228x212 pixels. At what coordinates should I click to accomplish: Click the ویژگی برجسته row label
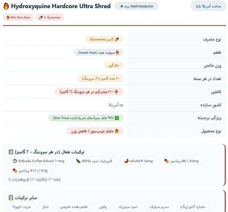209,118
